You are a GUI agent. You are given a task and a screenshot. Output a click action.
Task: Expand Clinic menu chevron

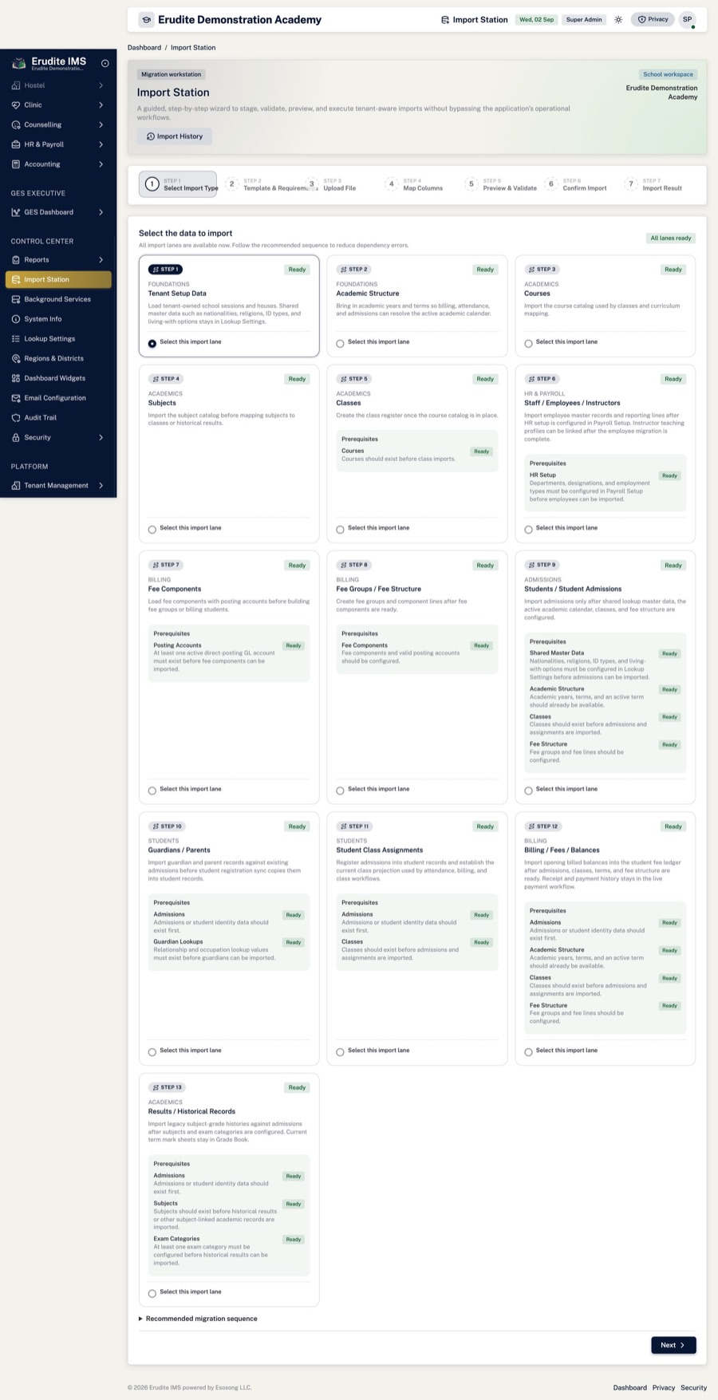coord(101,105)
